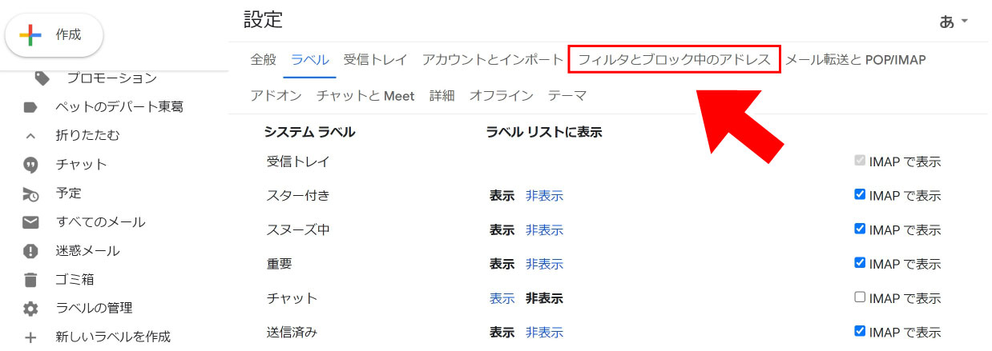This screenshot has width=992, height=351.
Task: Open すべてのメール envelope icon
Action: [x=30, y=222]
